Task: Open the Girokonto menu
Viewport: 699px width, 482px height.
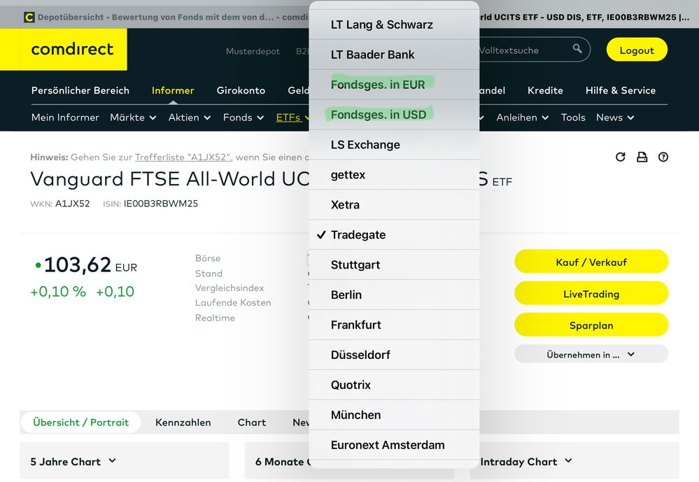Action: point(241,90)
